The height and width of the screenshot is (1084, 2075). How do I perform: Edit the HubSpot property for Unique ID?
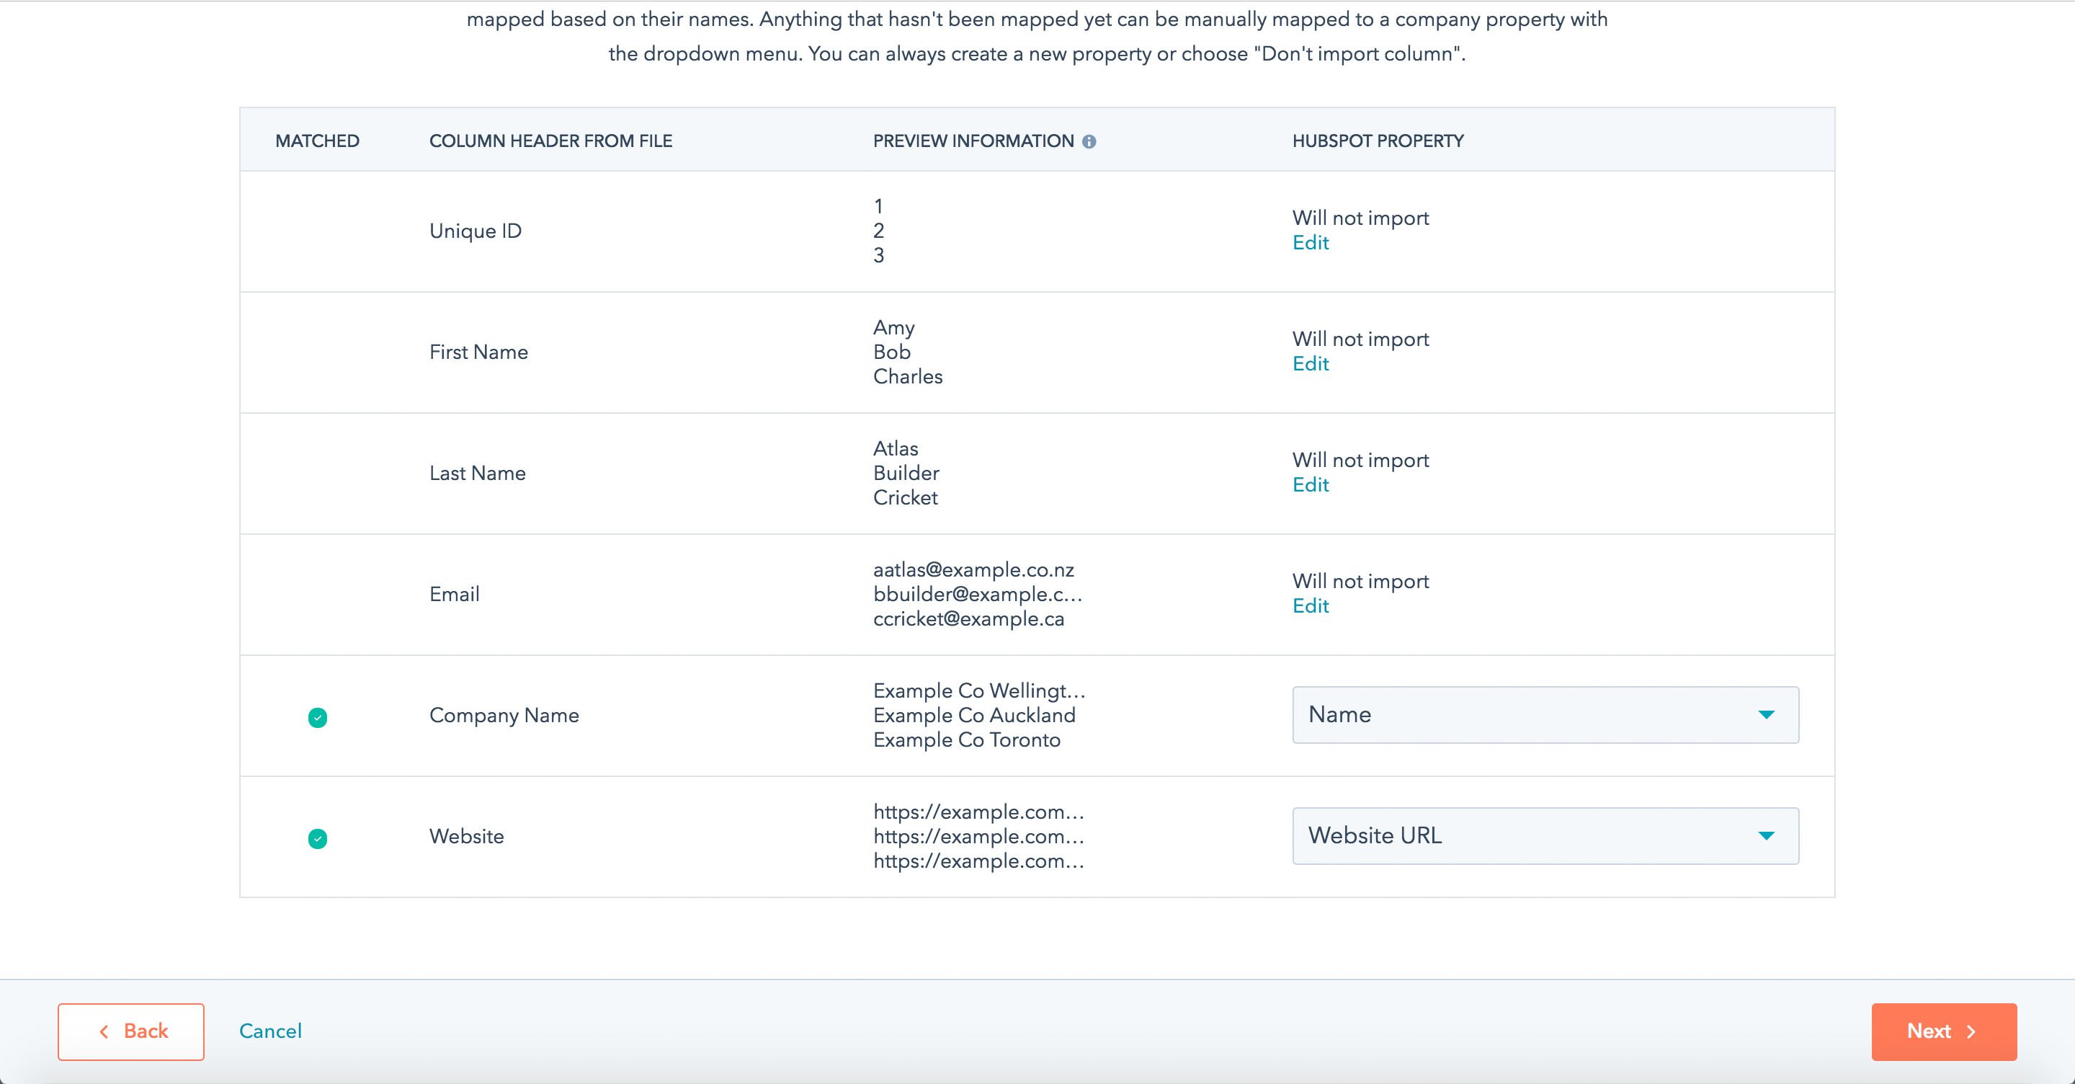point(1310,243)
